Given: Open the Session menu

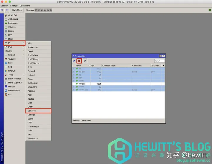Looking at the screenshot, I should click(4, 6).
